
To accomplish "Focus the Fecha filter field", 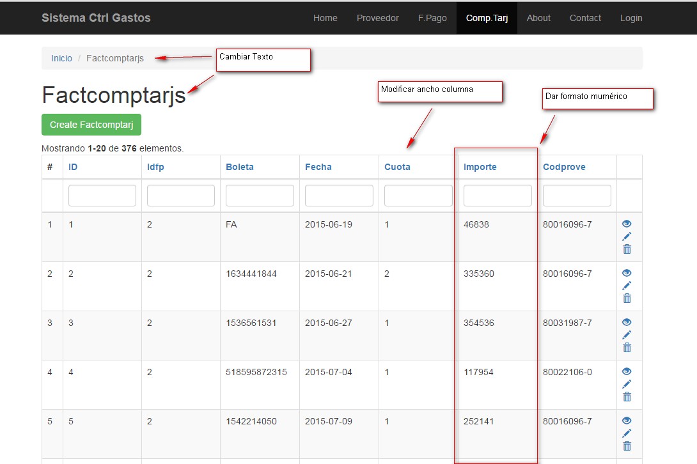I will (339, 196).
